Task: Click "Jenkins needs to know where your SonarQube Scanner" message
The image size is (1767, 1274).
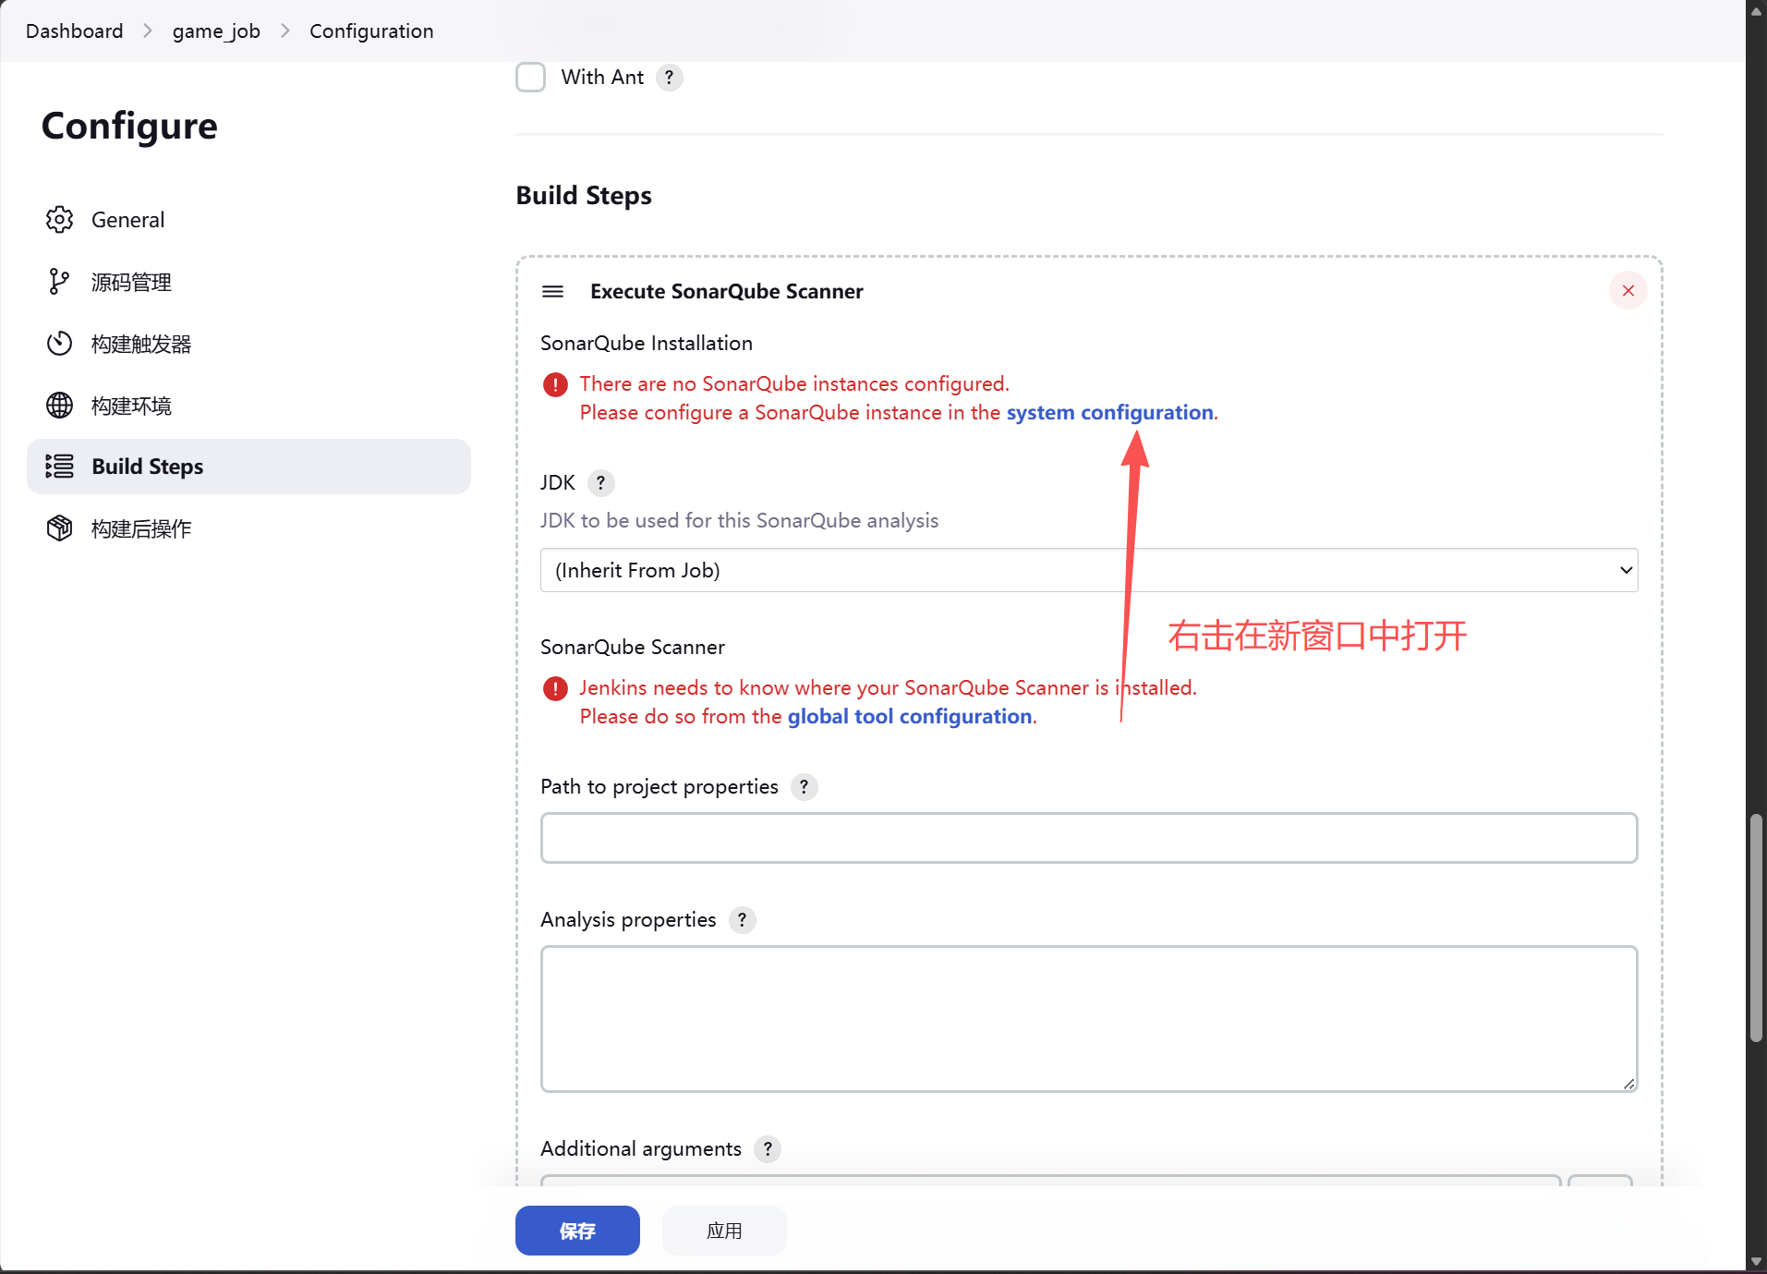Action: point(888,688)
